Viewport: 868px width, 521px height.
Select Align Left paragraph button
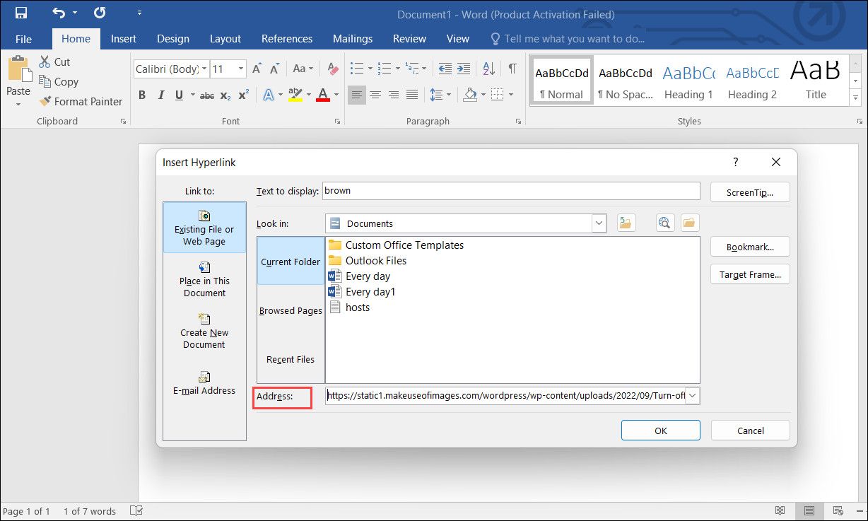pos(357,95)
